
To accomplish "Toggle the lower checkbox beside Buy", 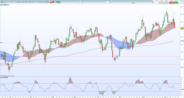I will [179, 3].
